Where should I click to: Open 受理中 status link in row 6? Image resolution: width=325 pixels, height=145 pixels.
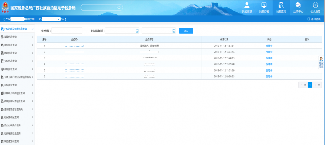[269, 76]
